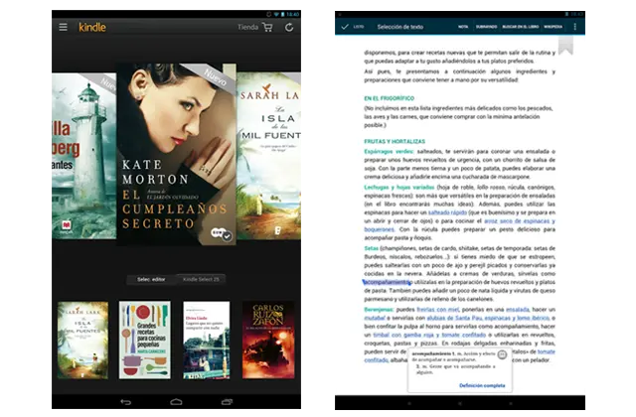The image size is (636, 417).
Task: Toggle the page bookmark ribbon
Action: tap(565, 45)
